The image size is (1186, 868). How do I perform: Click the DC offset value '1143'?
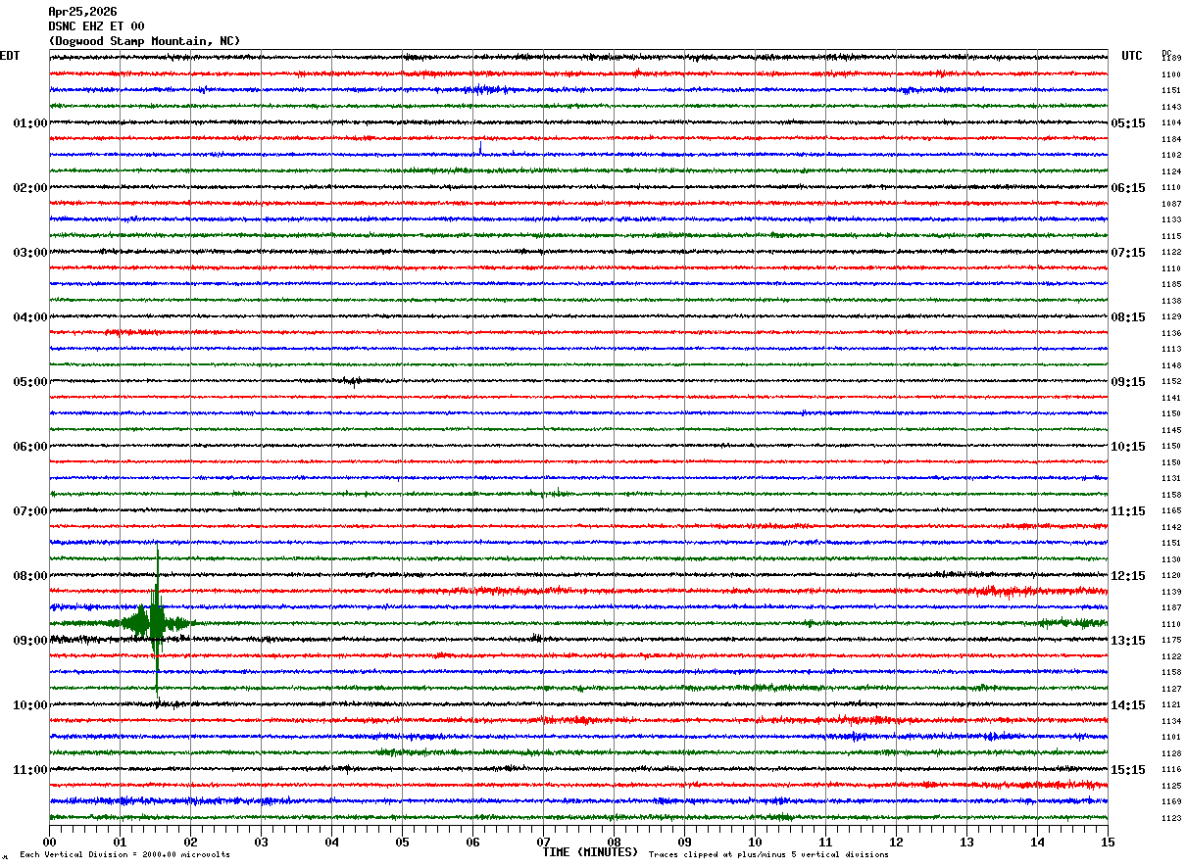point(1171,107)
